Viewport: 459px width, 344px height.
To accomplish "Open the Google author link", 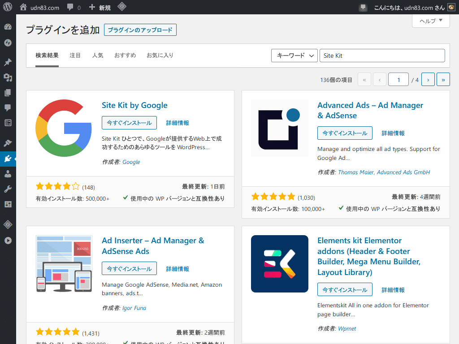I will tap(131, 162).
